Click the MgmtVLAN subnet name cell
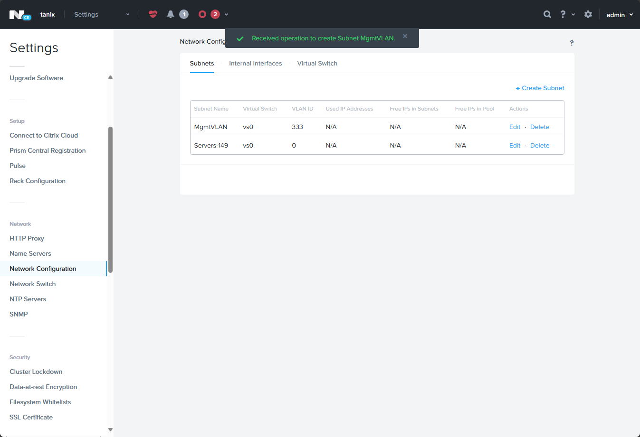640x437 pixels. pos(211,127)
